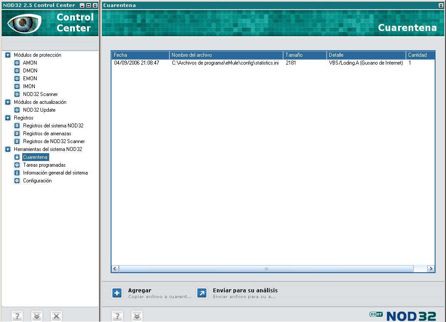Click Herramientas del sistema NOD32 label
The height and width of the screenshot is (322, 446).
(48, 149)
